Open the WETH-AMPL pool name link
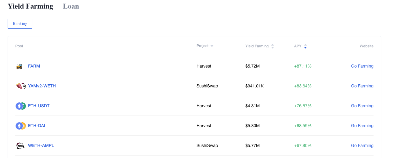Image resolution: width=401 pixels, height=158 pixels. [x=41, y=145]
